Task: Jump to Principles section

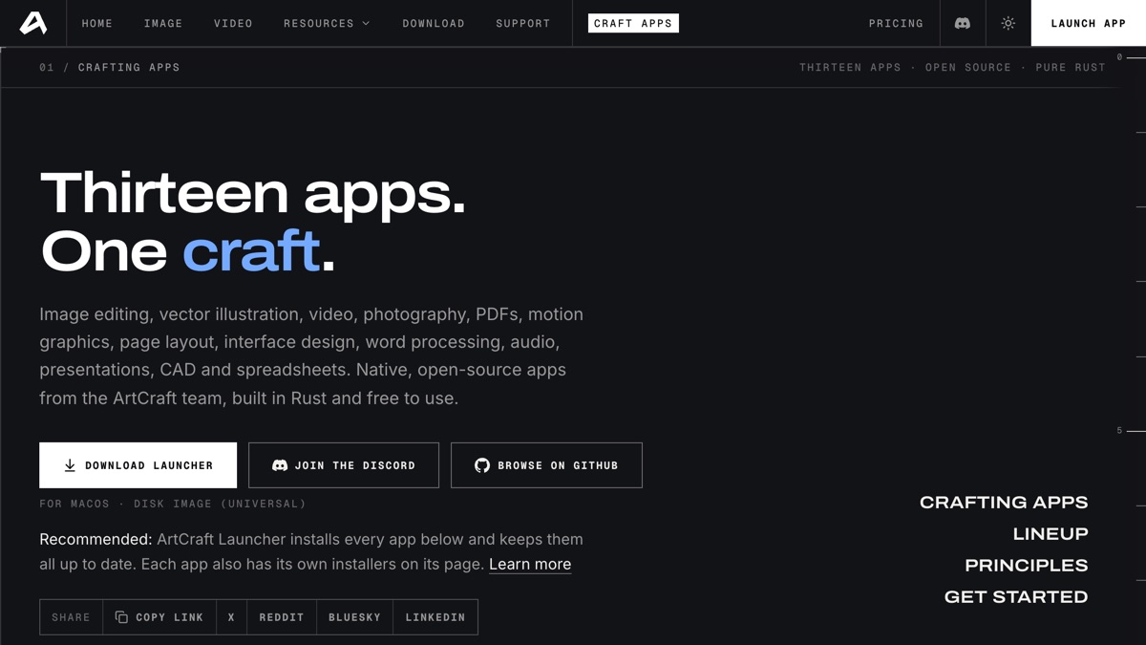Action: pos(1027,566)
